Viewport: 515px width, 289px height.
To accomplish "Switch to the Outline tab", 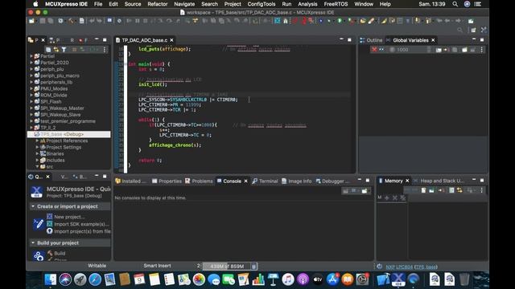I will point(371,40).
